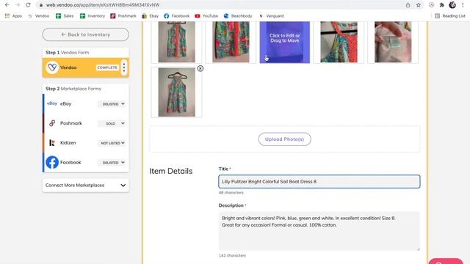Image resolution: width=470 pixels, height=264 pixels.
Task: Expand the Poshmark Sold status dropdown
Action: (x=112, y=123)
